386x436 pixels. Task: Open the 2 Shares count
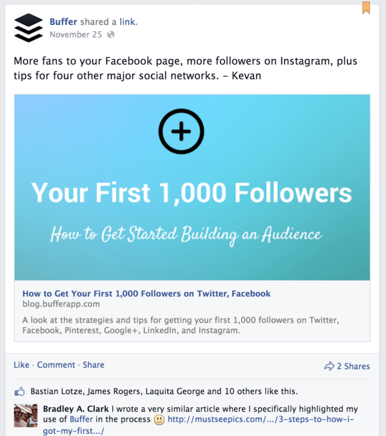pyautogui.click(x=353, y=365)
